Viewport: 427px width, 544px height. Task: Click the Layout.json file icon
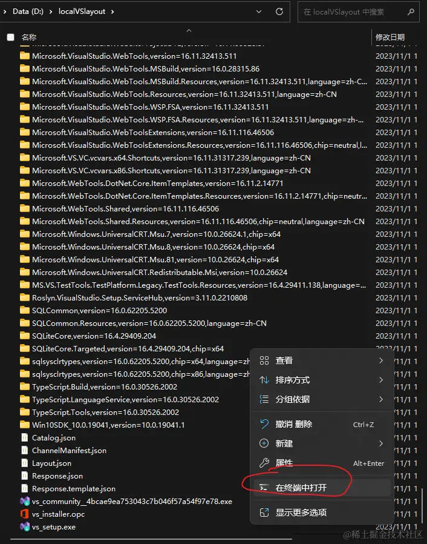point(25,463)
